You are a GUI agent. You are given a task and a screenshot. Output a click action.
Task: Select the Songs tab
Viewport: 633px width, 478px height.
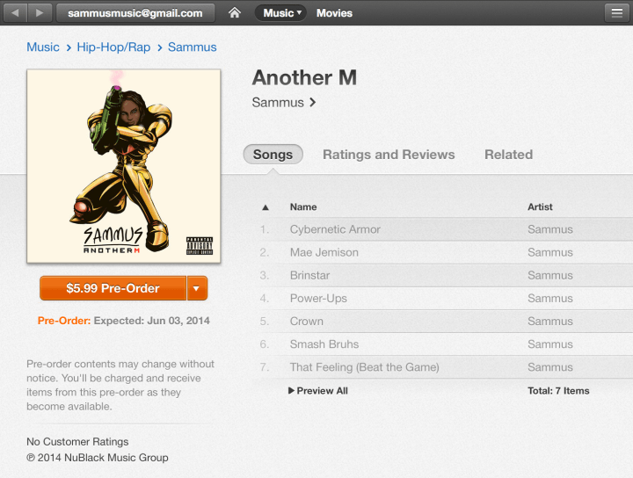tap(273, 155)
